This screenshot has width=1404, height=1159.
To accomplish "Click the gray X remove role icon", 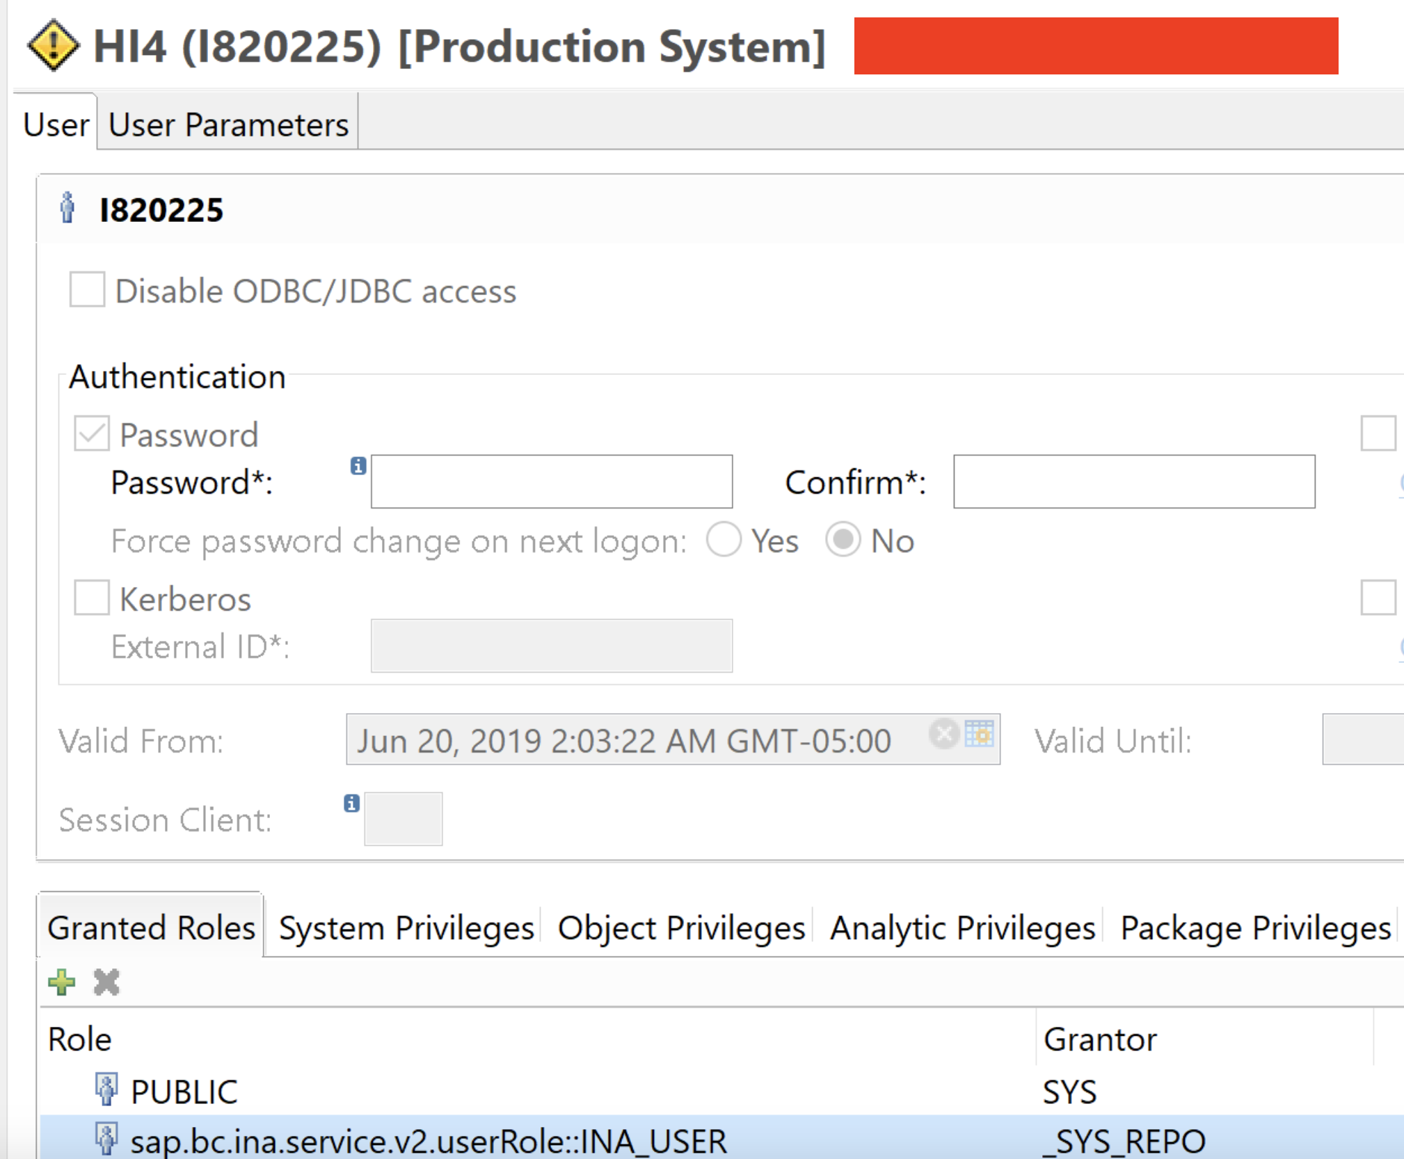I will click(106, 982).
